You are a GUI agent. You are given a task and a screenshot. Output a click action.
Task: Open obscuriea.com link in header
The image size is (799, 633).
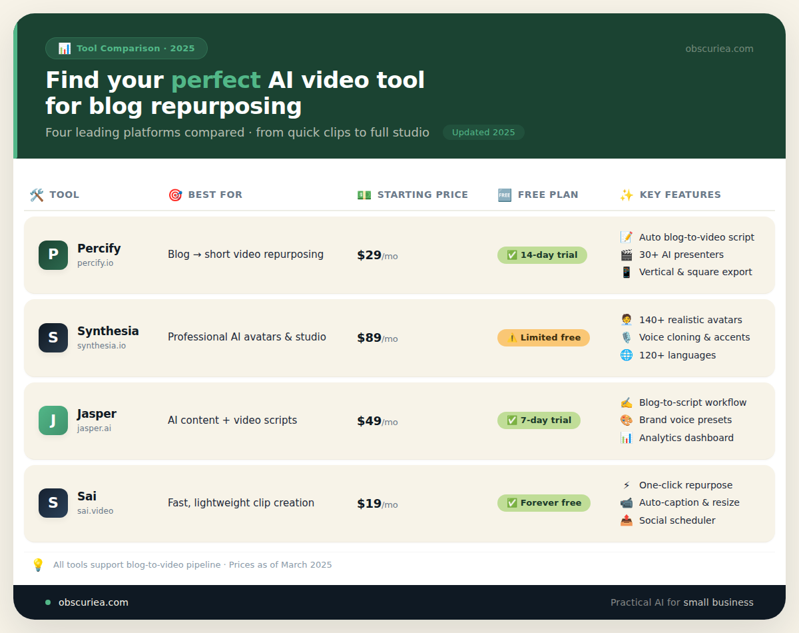point(719,49)
